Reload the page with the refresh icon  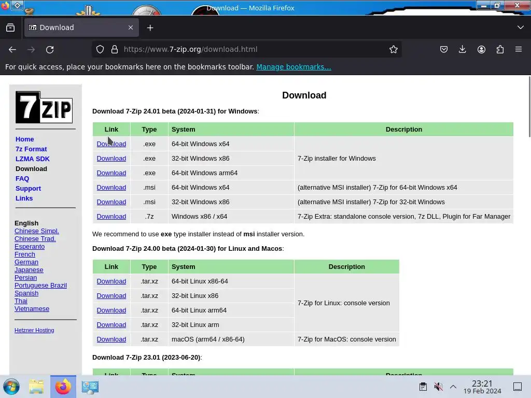pyautogui.click(x=50, y=49)
